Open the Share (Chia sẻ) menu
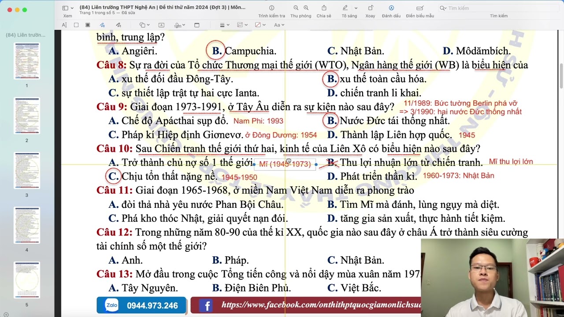This screenshot has width=564, height=317. (x=324, y=8)
